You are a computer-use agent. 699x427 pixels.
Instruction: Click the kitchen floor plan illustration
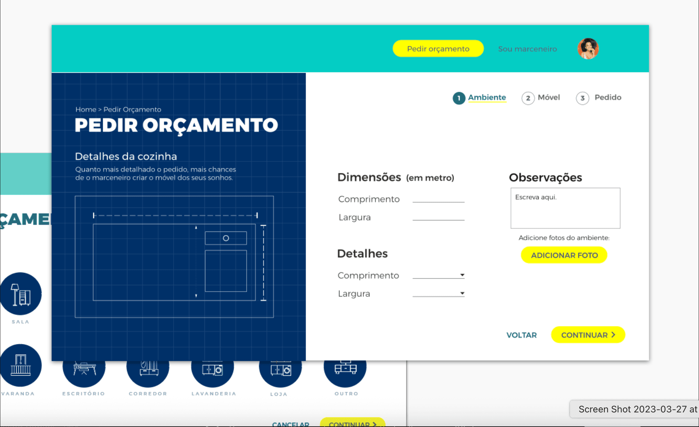coord(174,257)
